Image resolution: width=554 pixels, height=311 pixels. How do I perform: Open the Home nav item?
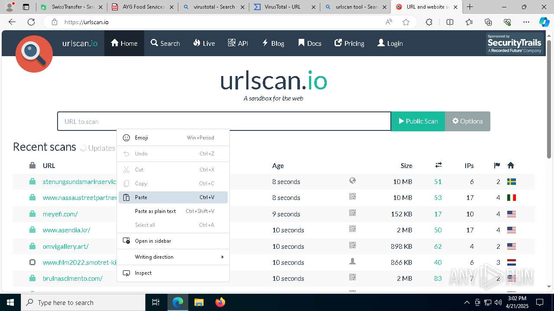124,43
